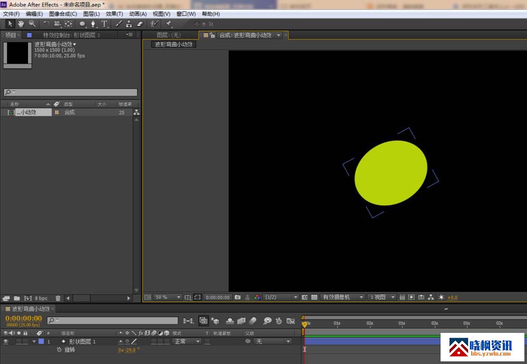Open parent 无 dropdown

click(272, 341)
